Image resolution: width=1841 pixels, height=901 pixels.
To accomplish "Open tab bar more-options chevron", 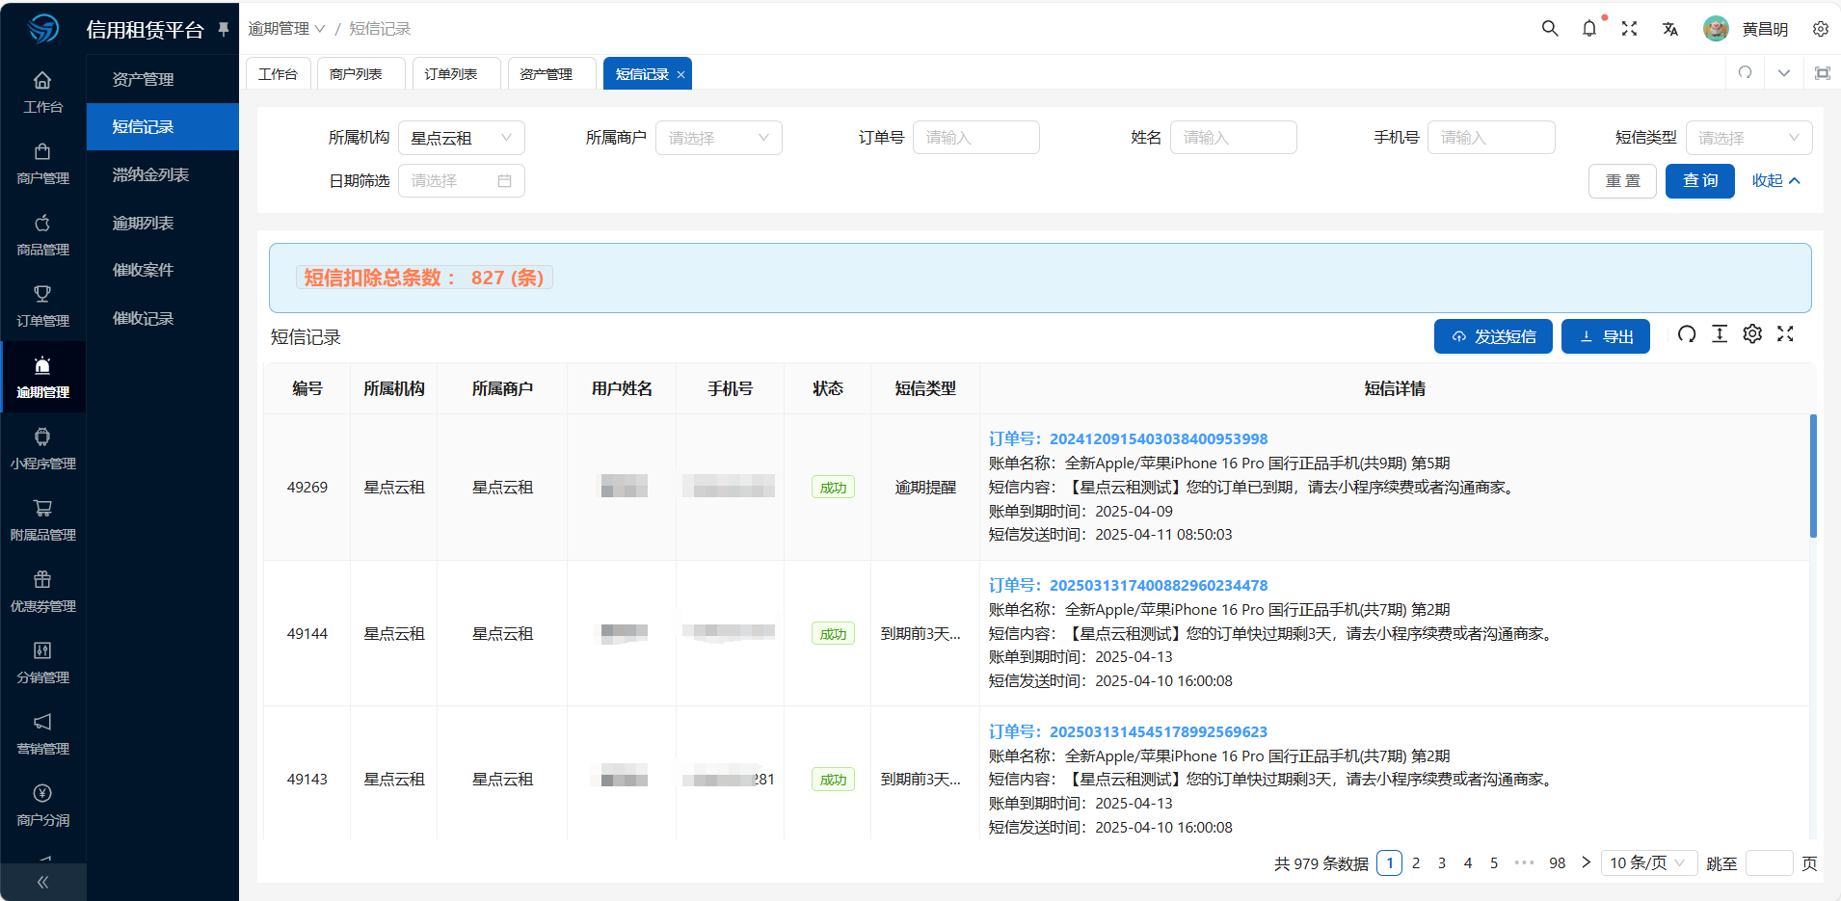I will (x=1784, y=73).
